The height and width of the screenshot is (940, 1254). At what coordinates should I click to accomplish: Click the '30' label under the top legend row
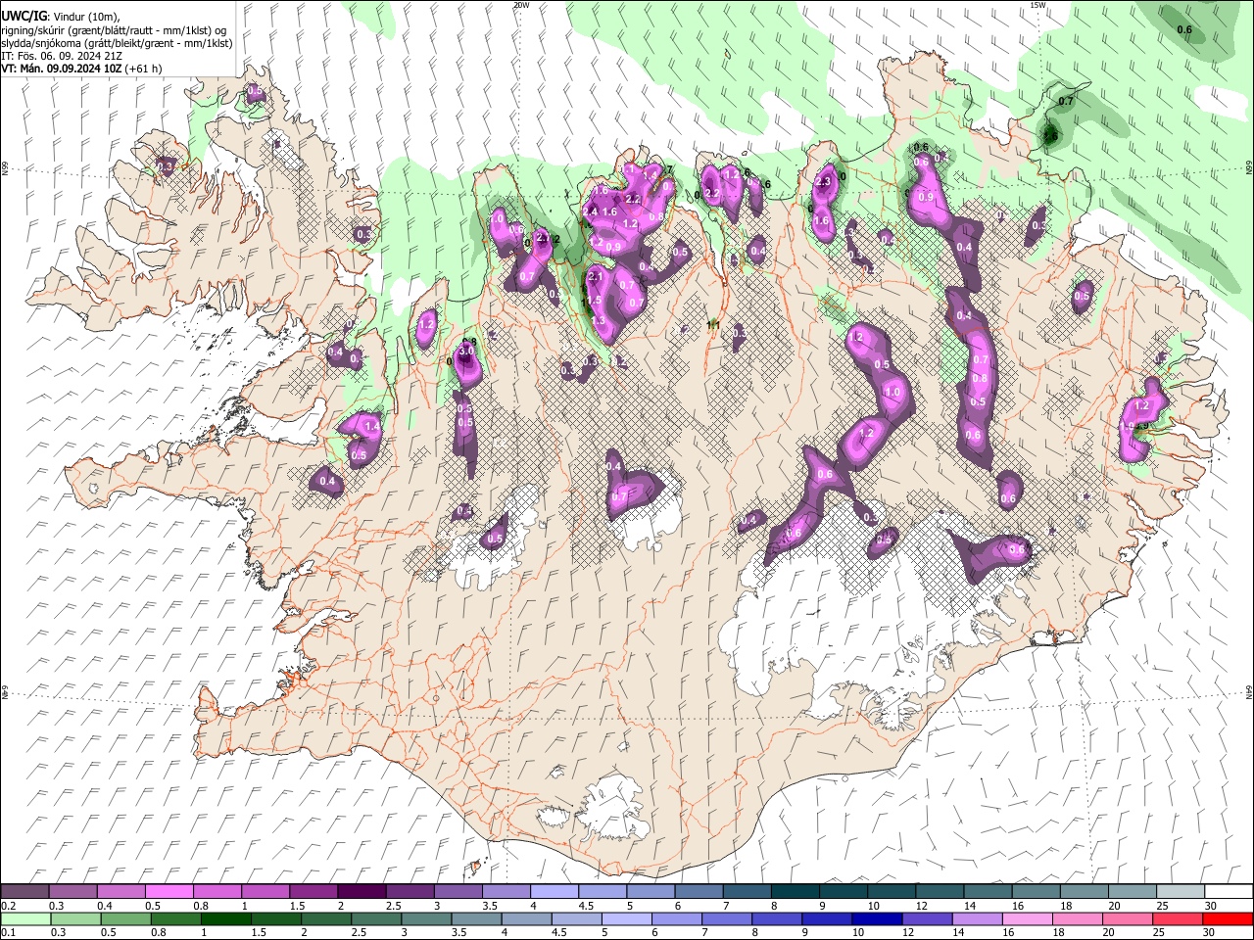(1212, 906)
